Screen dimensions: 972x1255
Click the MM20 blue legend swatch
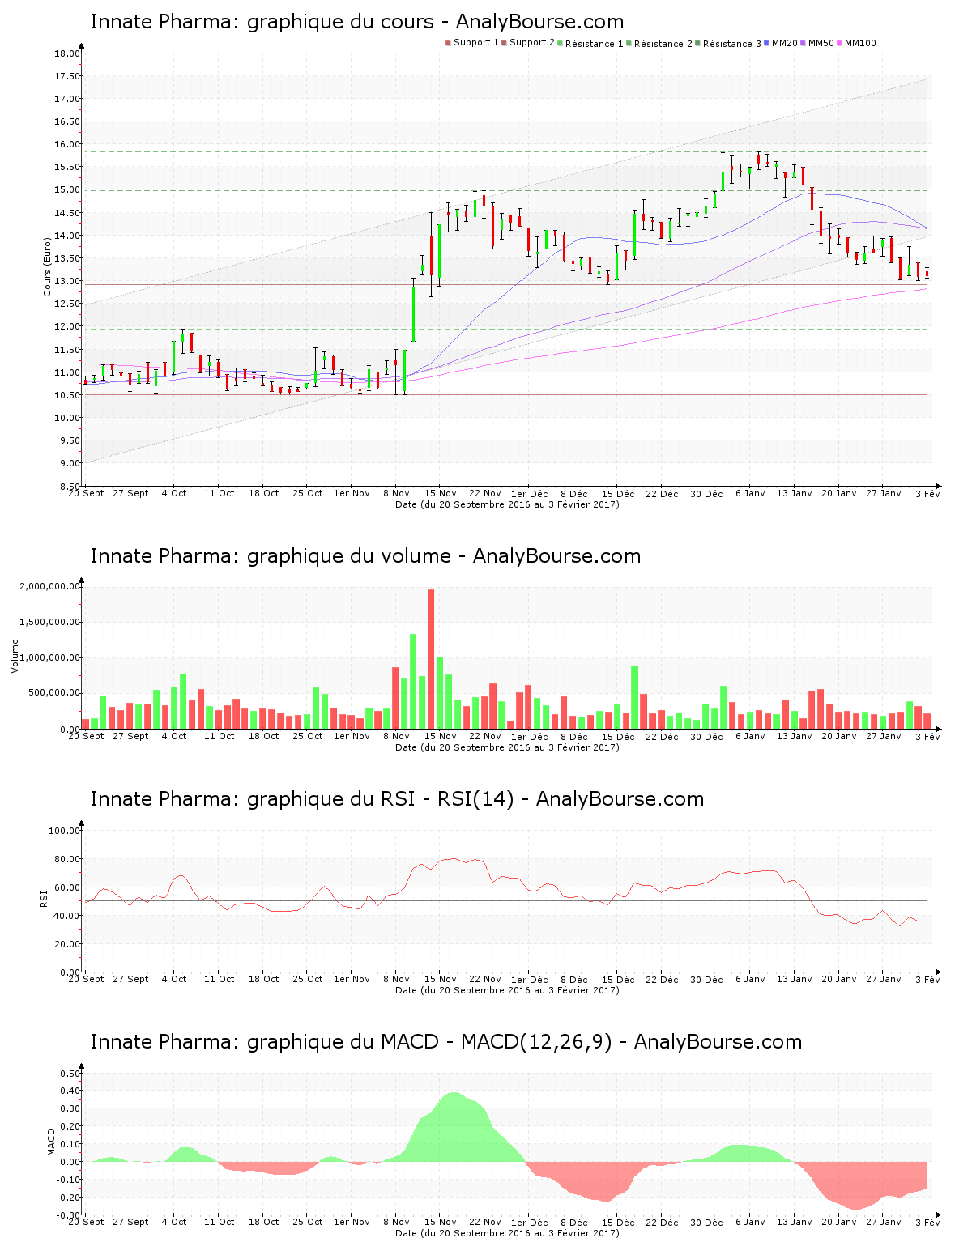[767, 43]
